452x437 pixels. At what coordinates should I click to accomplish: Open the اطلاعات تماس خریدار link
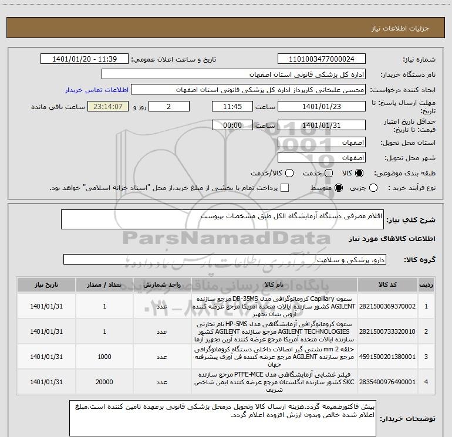coord(97,90)
